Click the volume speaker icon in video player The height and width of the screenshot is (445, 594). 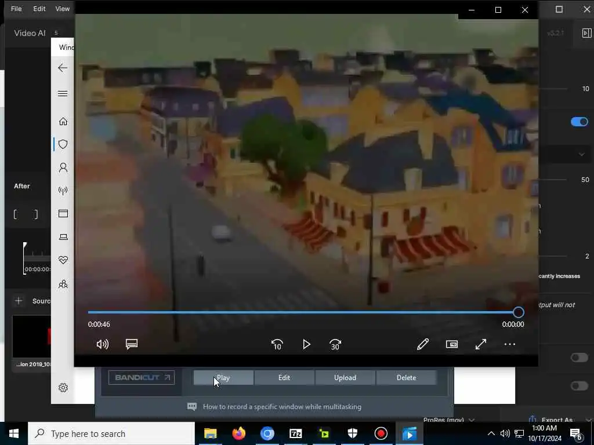(x=102, y=344)
